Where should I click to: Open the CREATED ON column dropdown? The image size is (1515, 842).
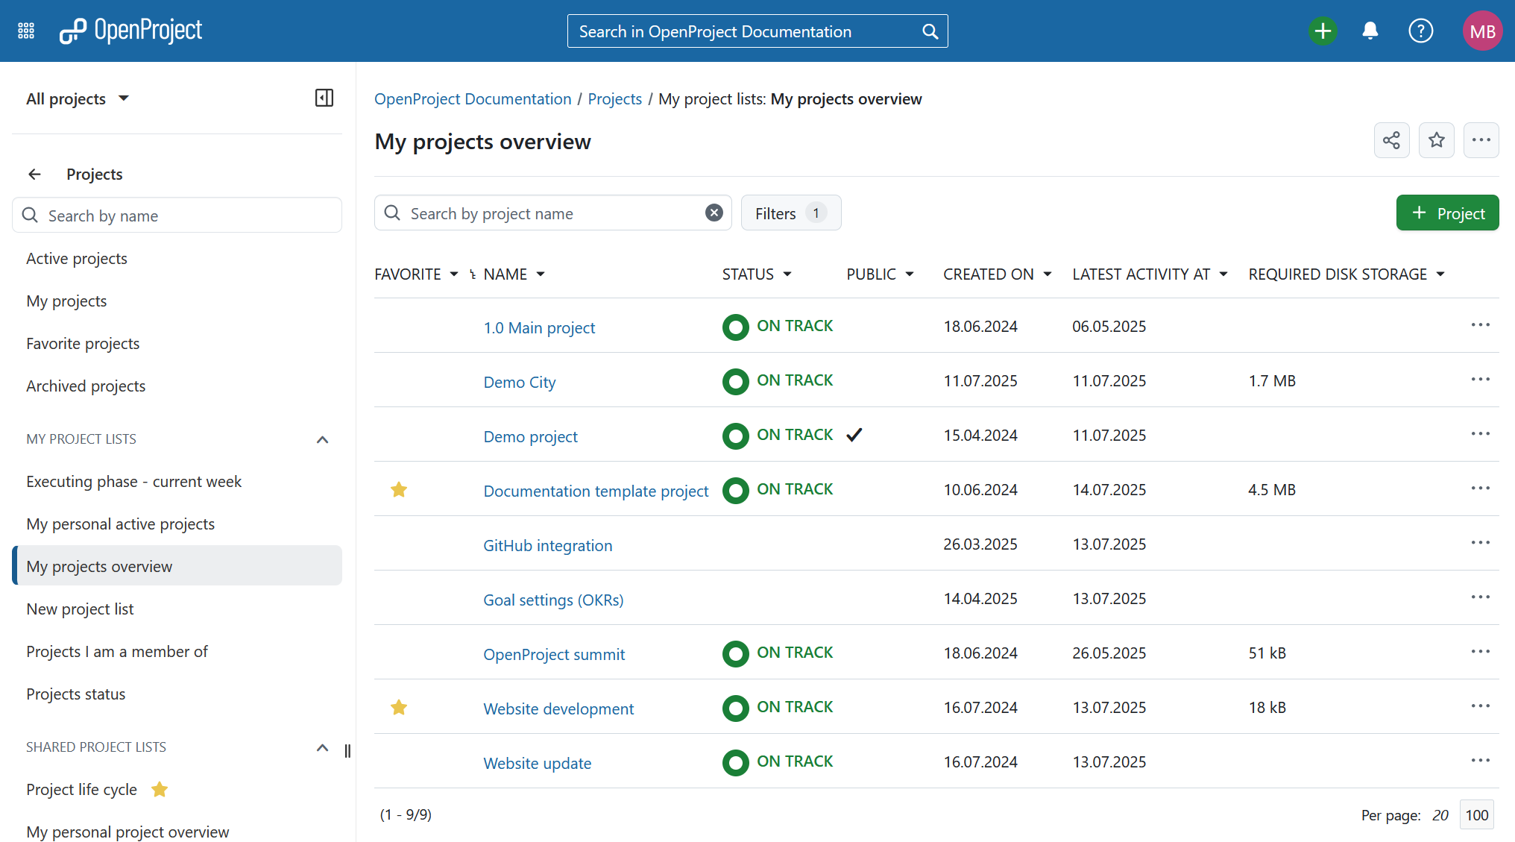pos(1048,274)
